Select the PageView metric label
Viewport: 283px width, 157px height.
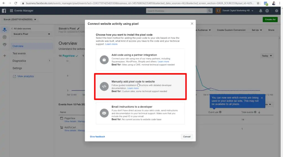coord(69,56)
